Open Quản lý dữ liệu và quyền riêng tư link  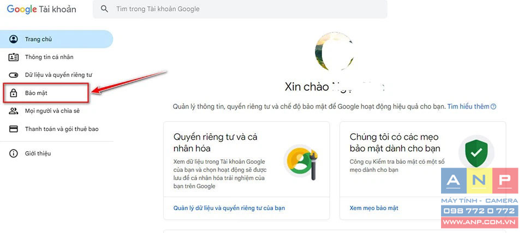click(x=229, y=208)
